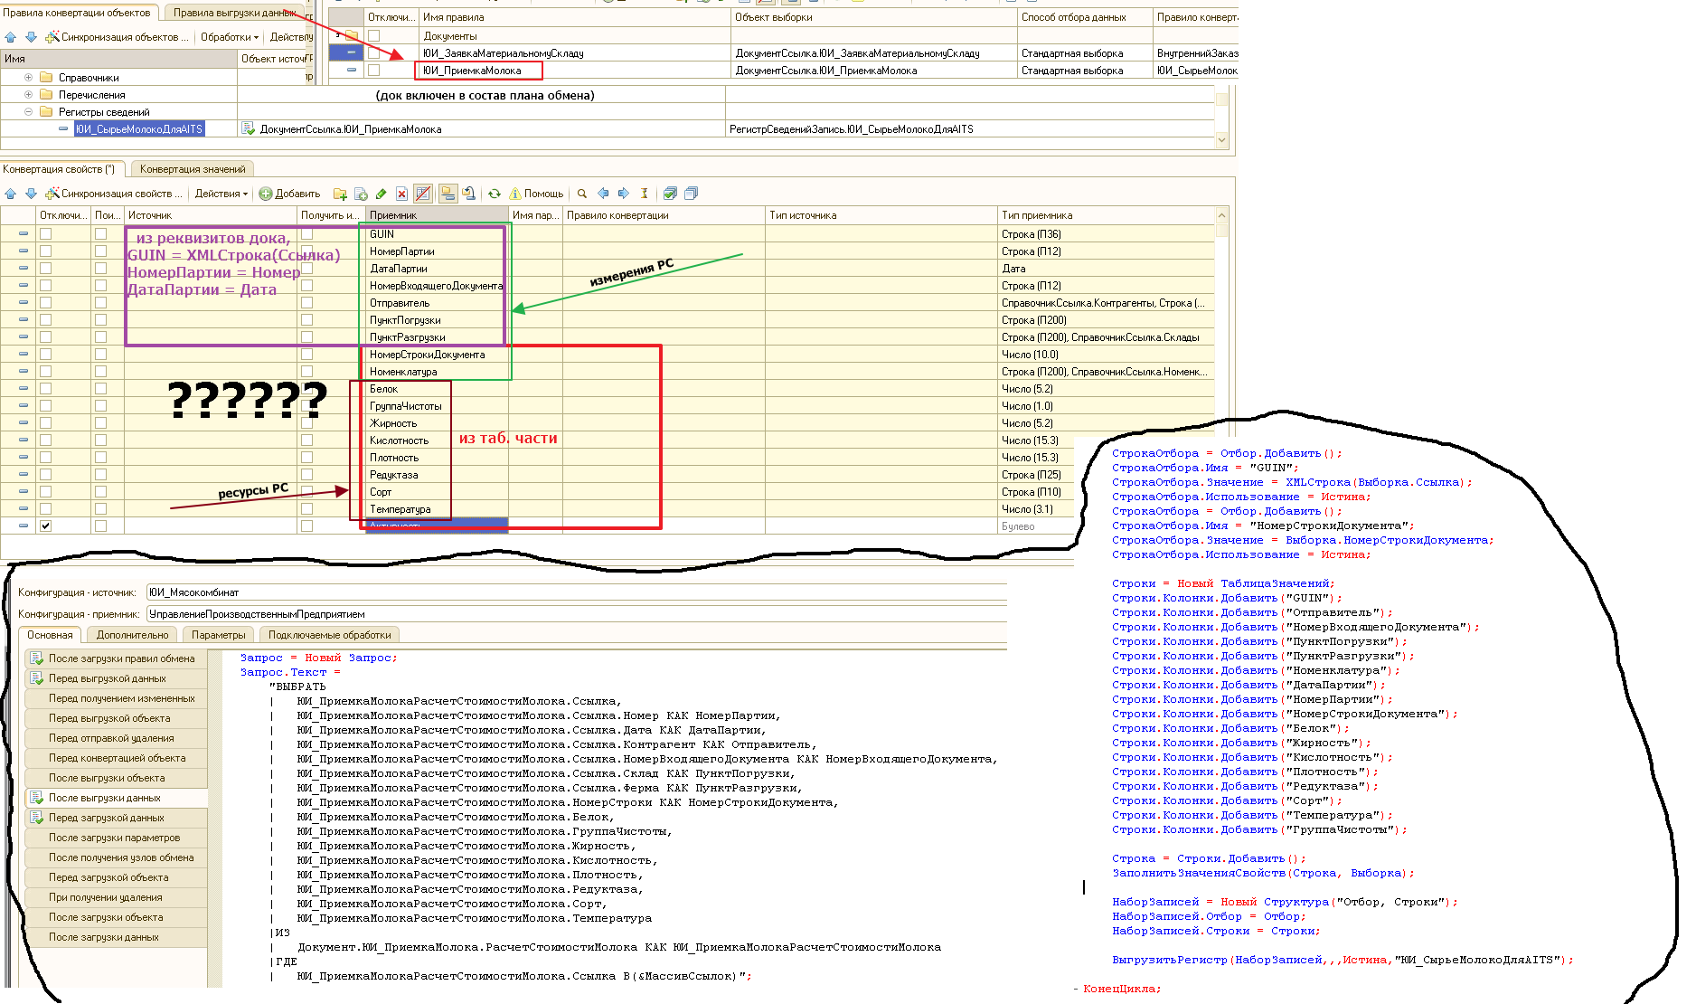Toggle Поиск checkbox in GUIN row
Screen dimensions: 1696x1004
100,234
